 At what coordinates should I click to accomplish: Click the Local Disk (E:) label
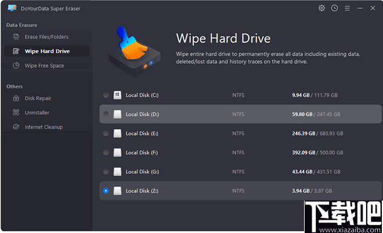click(x=142, y=133)
